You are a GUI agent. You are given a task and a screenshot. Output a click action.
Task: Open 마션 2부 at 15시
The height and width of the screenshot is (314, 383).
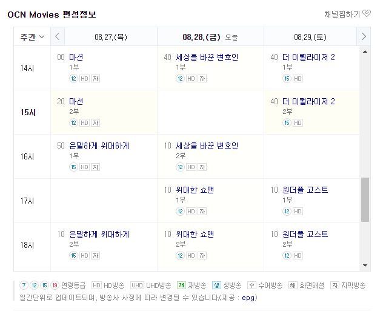click(76, 101)
